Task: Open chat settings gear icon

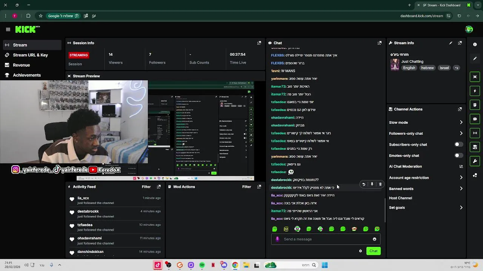Action: coord(360,251)
